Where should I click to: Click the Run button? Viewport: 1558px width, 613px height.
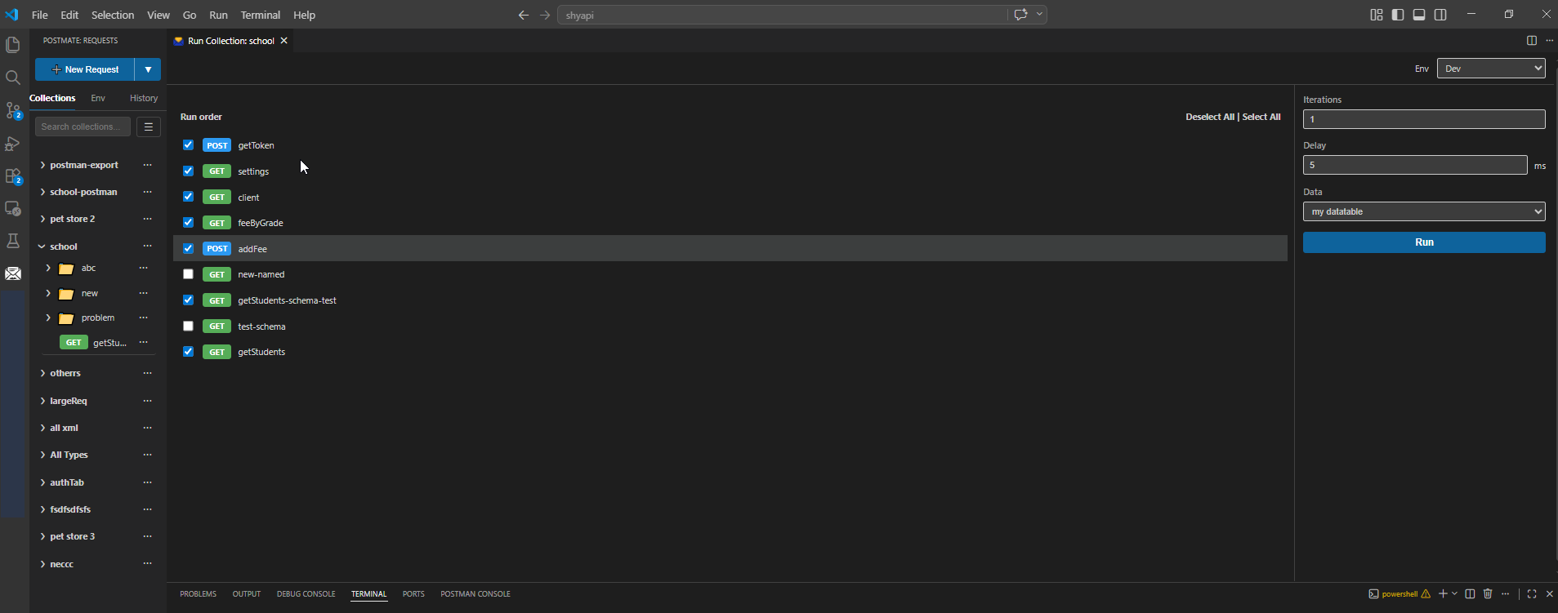(1424, 242)
